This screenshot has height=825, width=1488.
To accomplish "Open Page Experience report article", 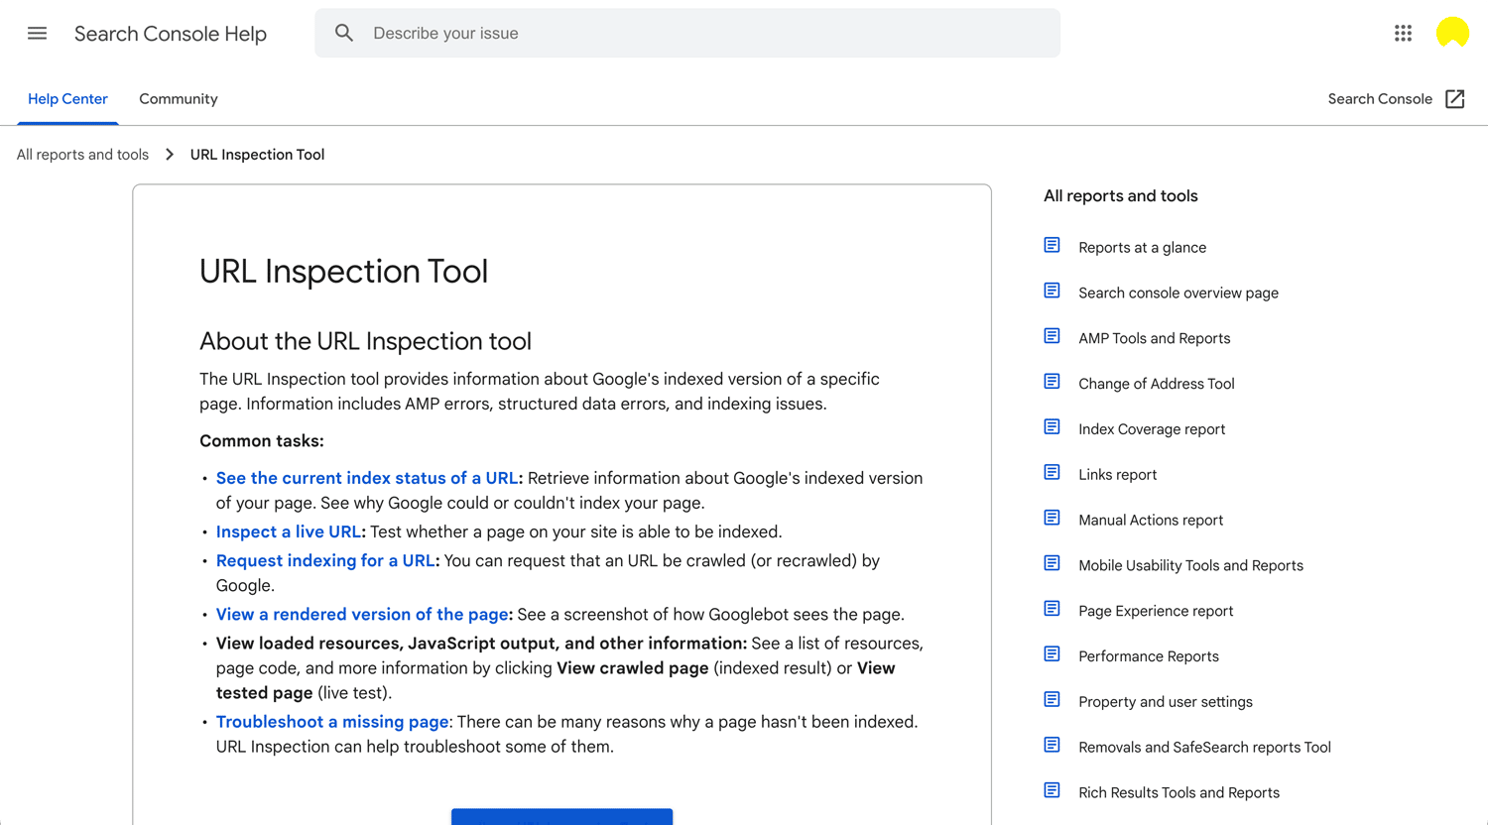I will [1156, 612].
